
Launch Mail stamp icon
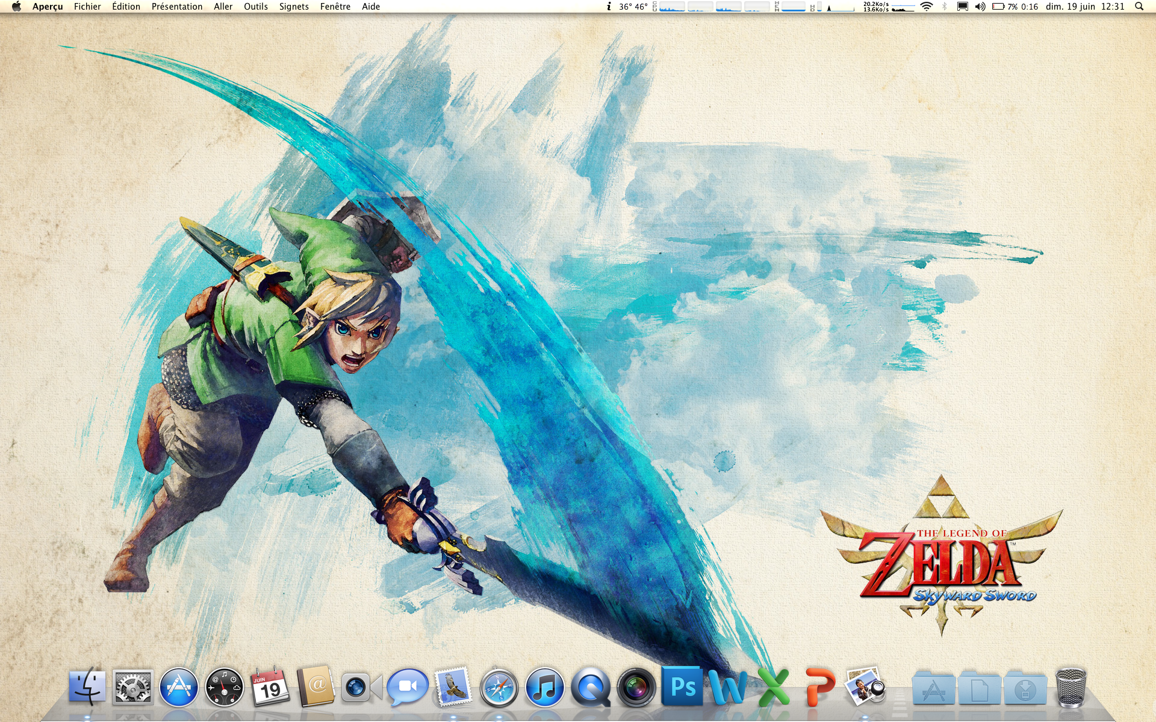click(x=453, y=687)
